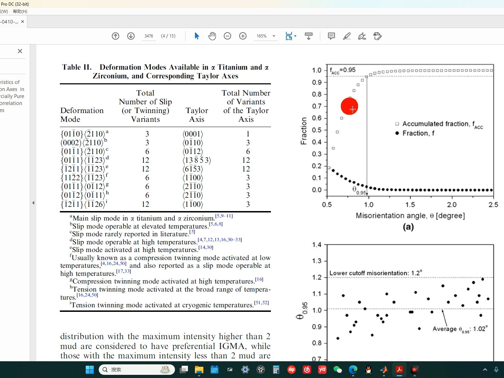Screen dimensions: 504x378
Task: Open the Calculator app on the taskbar
Action: [276, 370]
